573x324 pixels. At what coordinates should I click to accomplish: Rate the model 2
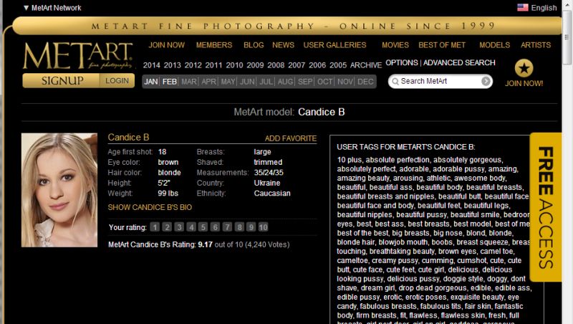coord(167,227)
